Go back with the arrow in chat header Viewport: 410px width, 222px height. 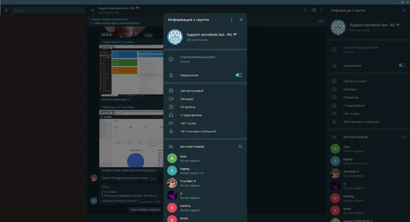93,10
